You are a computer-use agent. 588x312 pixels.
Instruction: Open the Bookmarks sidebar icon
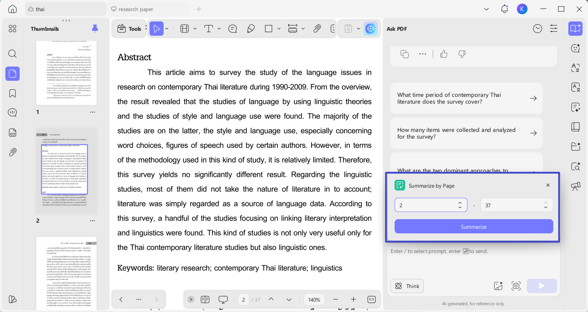13,93
